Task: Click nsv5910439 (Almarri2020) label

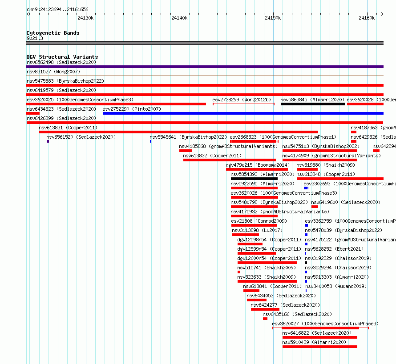Action: [314, 342]
